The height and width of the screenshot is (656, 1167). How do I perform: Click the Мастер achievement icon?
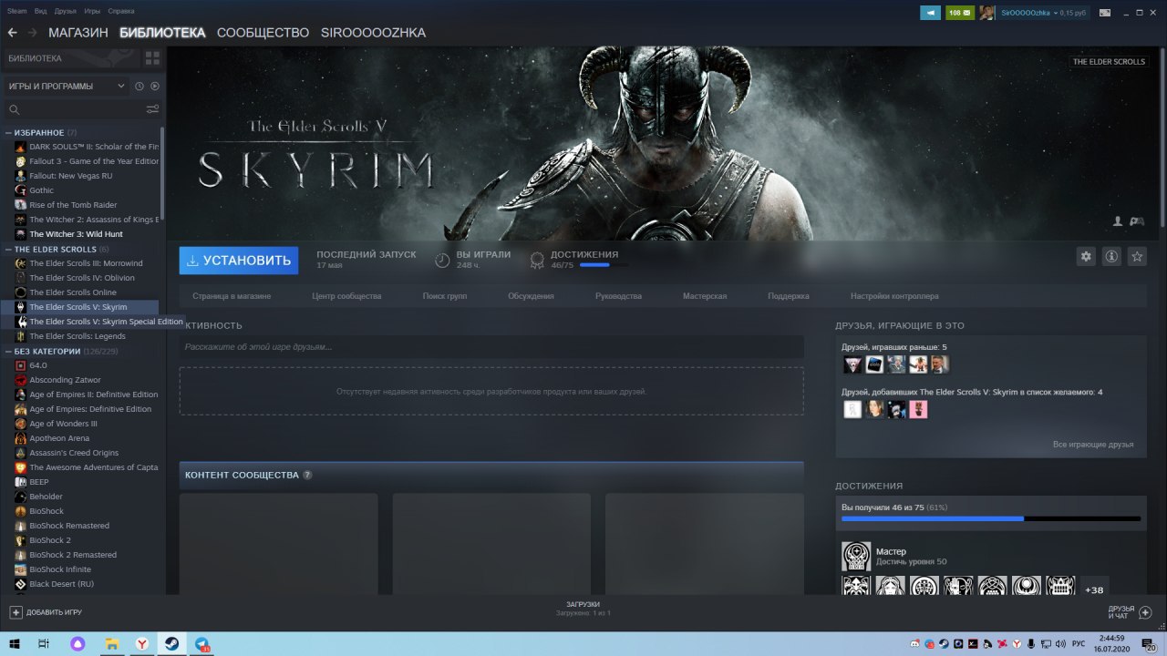click(856, 556)
